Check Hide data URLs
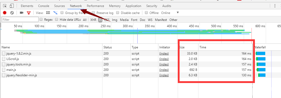Viewport: 281px width, 98px height. click(x=57, y=19)
